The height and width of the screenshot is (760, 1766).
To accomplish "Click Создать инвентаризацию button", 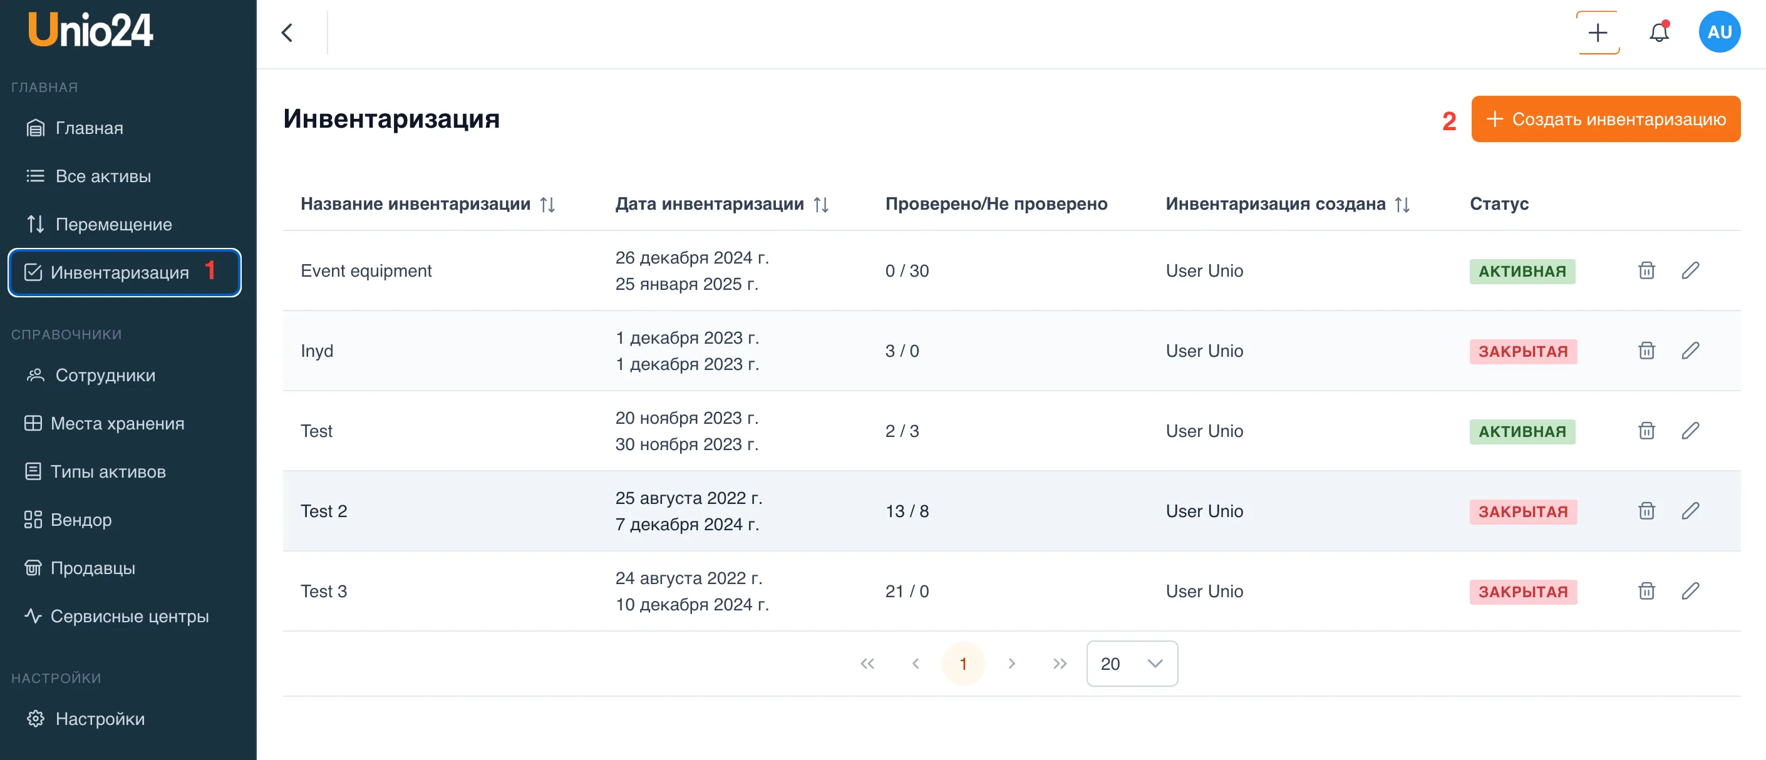I will tap(1605, 119).
